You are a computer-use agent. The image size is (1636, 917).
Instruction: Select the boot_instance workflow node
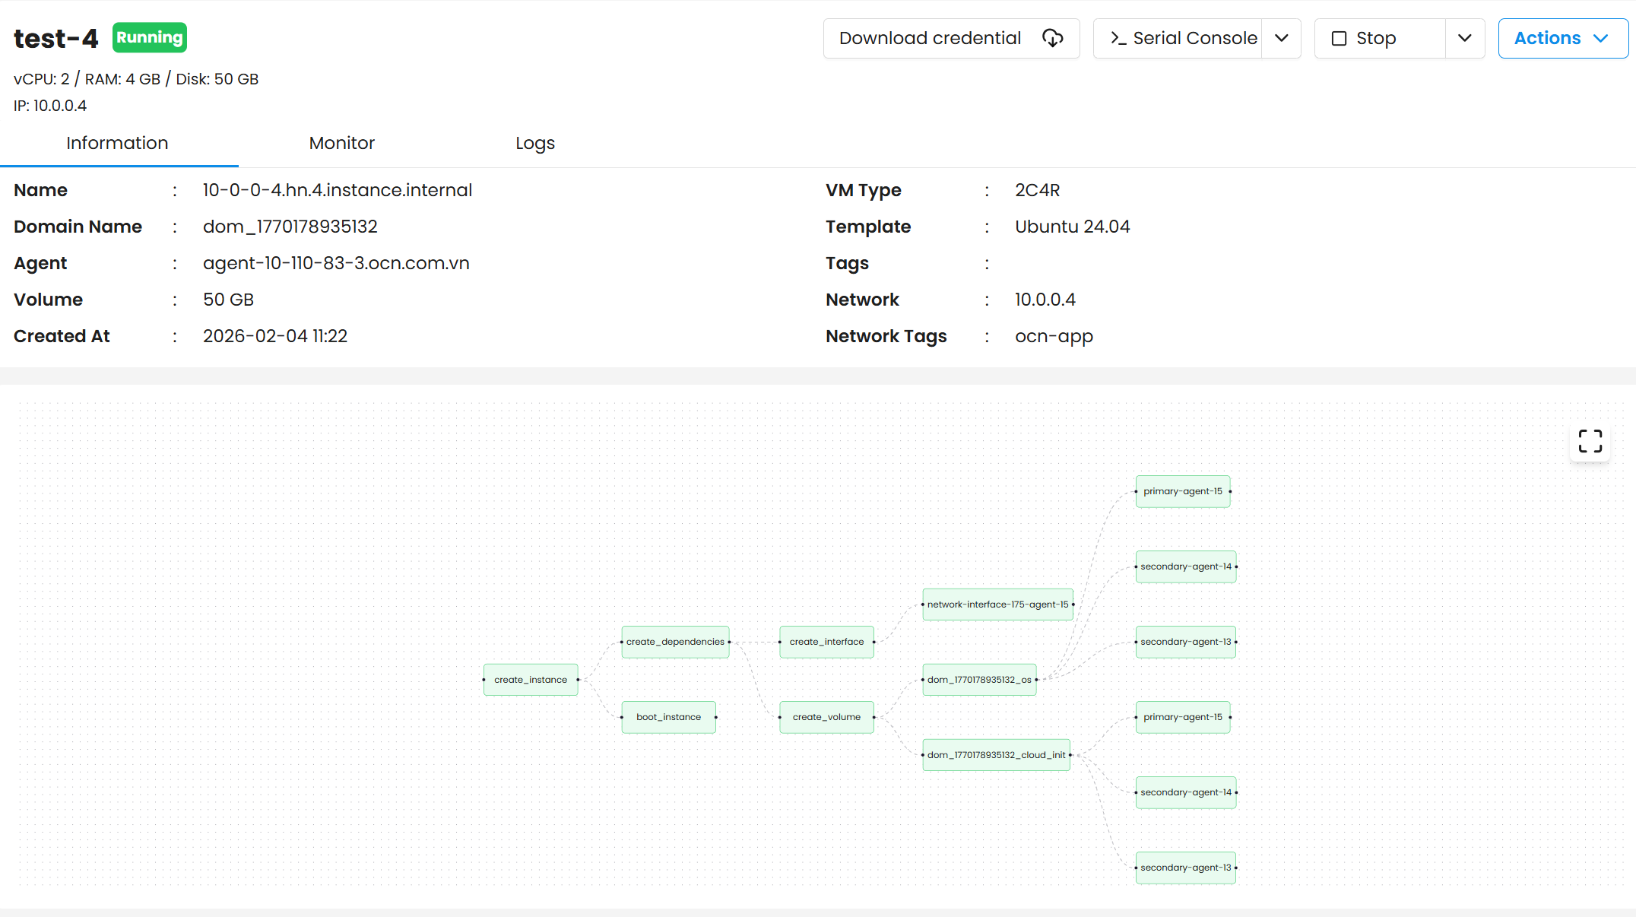pos(668,717)
